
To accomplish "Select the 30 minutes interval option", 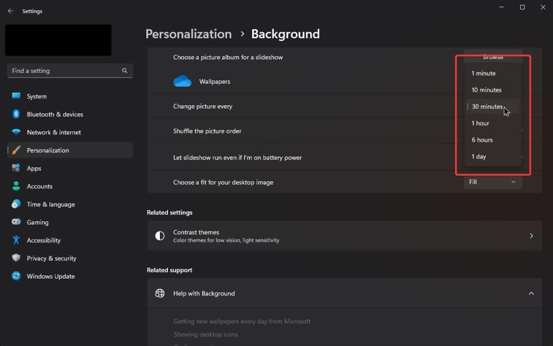I will 493,106.
